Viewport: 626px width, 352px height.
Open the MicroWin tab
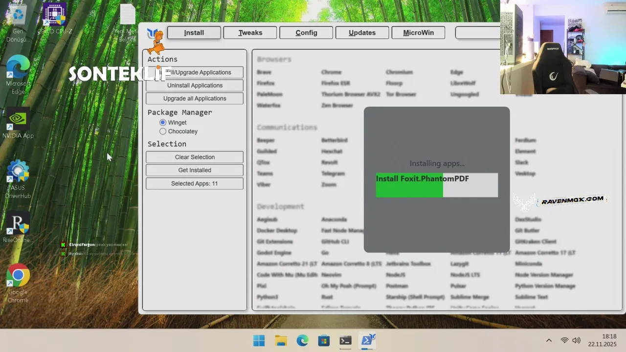click(418, 33)
